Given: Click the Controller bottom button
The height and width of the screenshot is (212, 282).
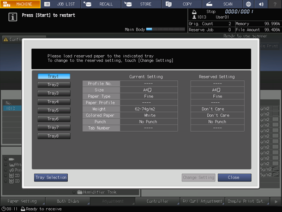Looking at the screenshot, I should 158,201.
